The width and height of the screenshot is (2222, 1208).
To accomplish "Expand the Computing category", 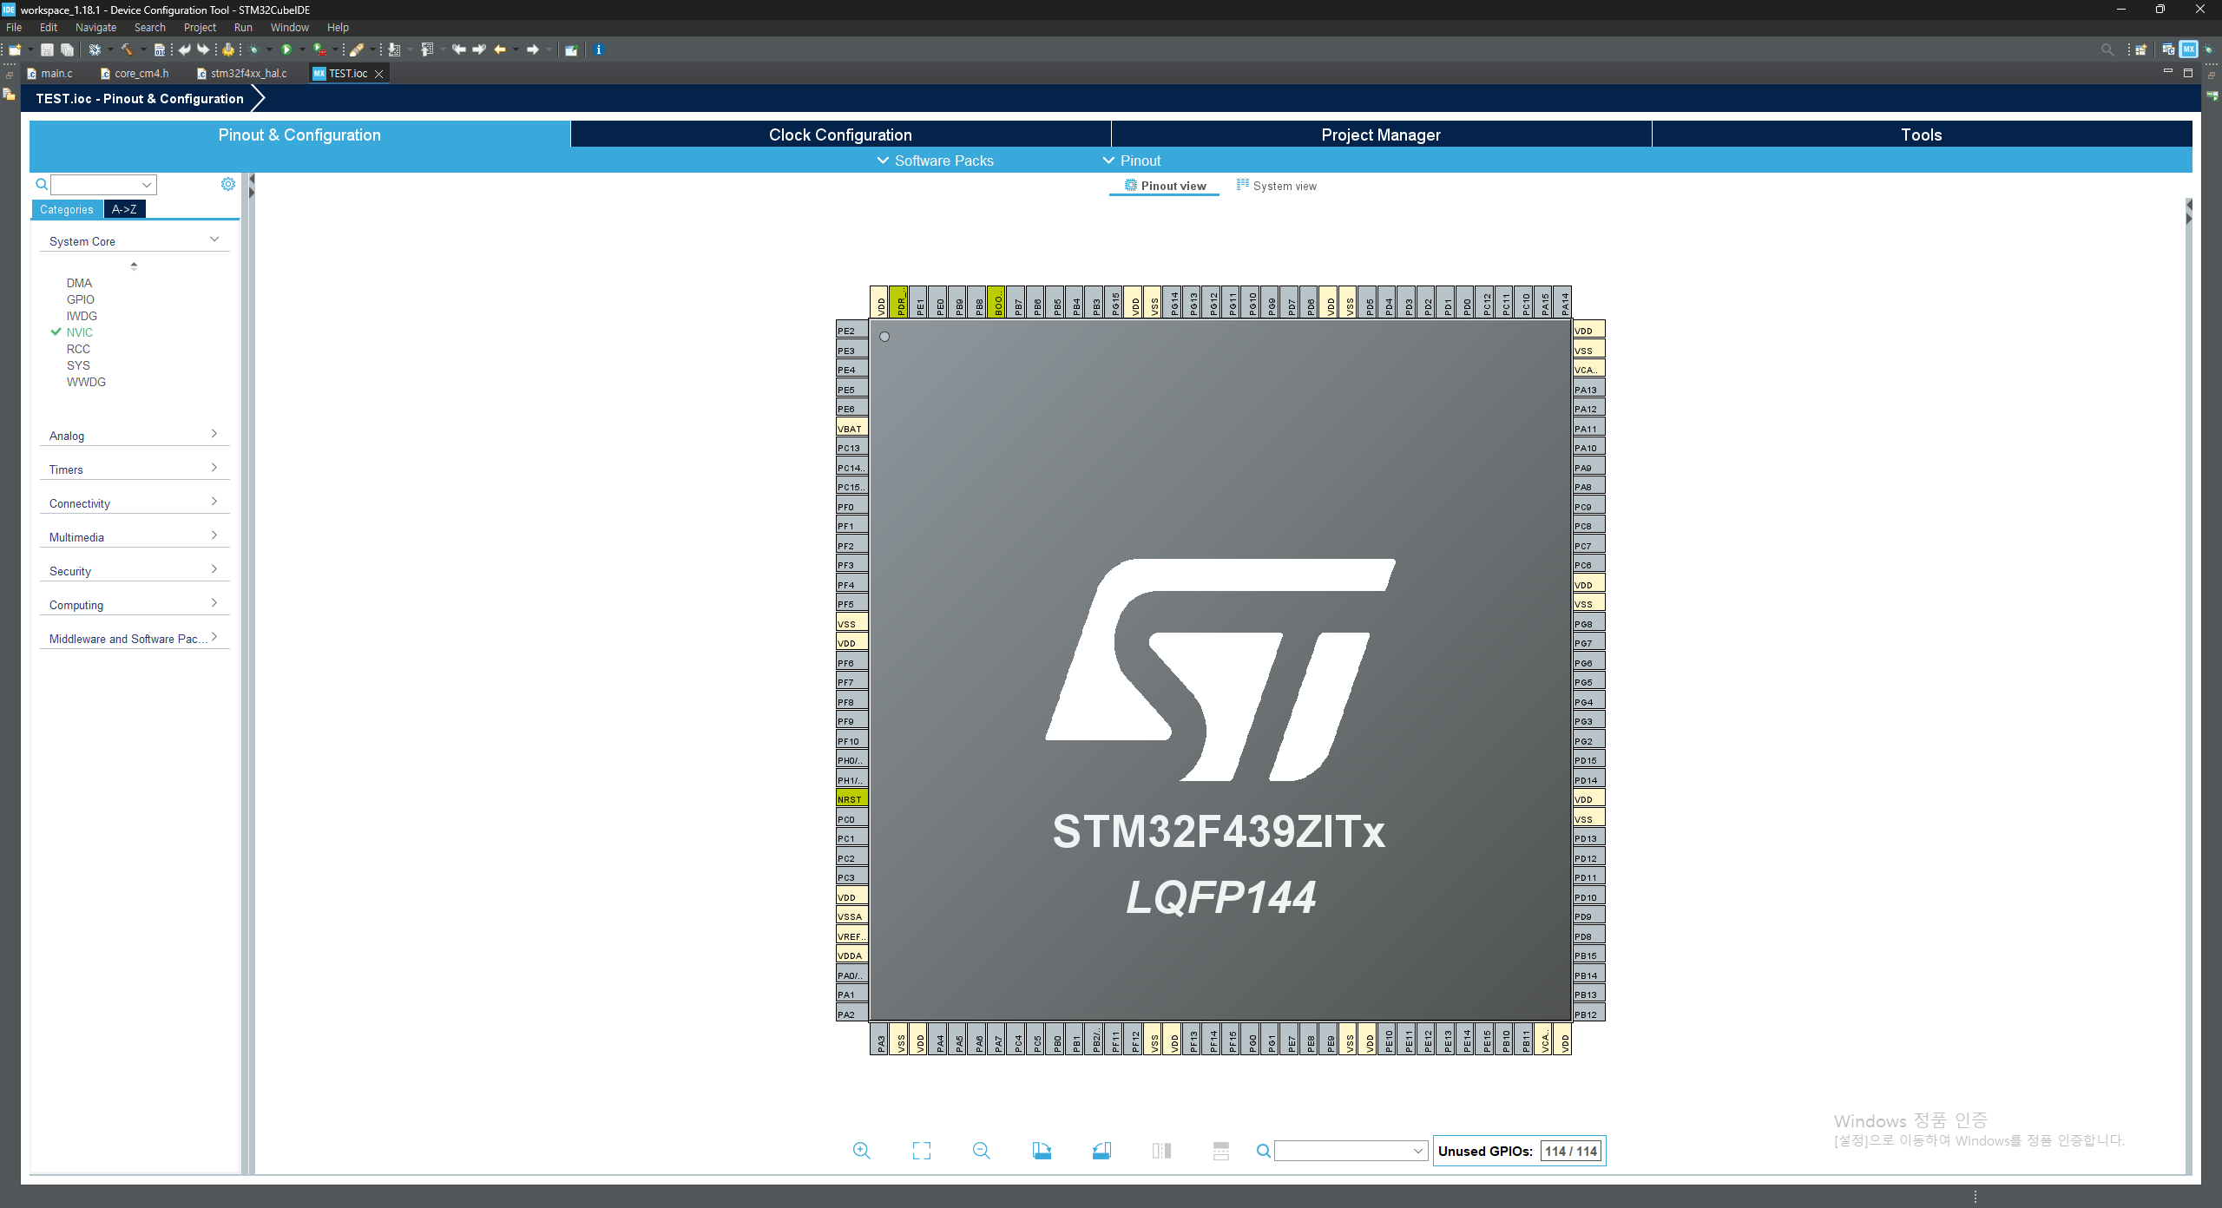I will pos(214,603).
